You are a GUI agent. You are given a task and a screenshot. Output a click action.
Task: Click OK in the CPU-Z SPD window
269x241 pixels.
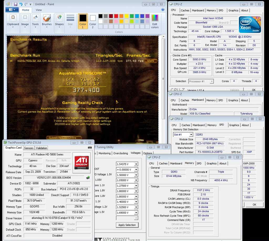[x=254, y=205]
